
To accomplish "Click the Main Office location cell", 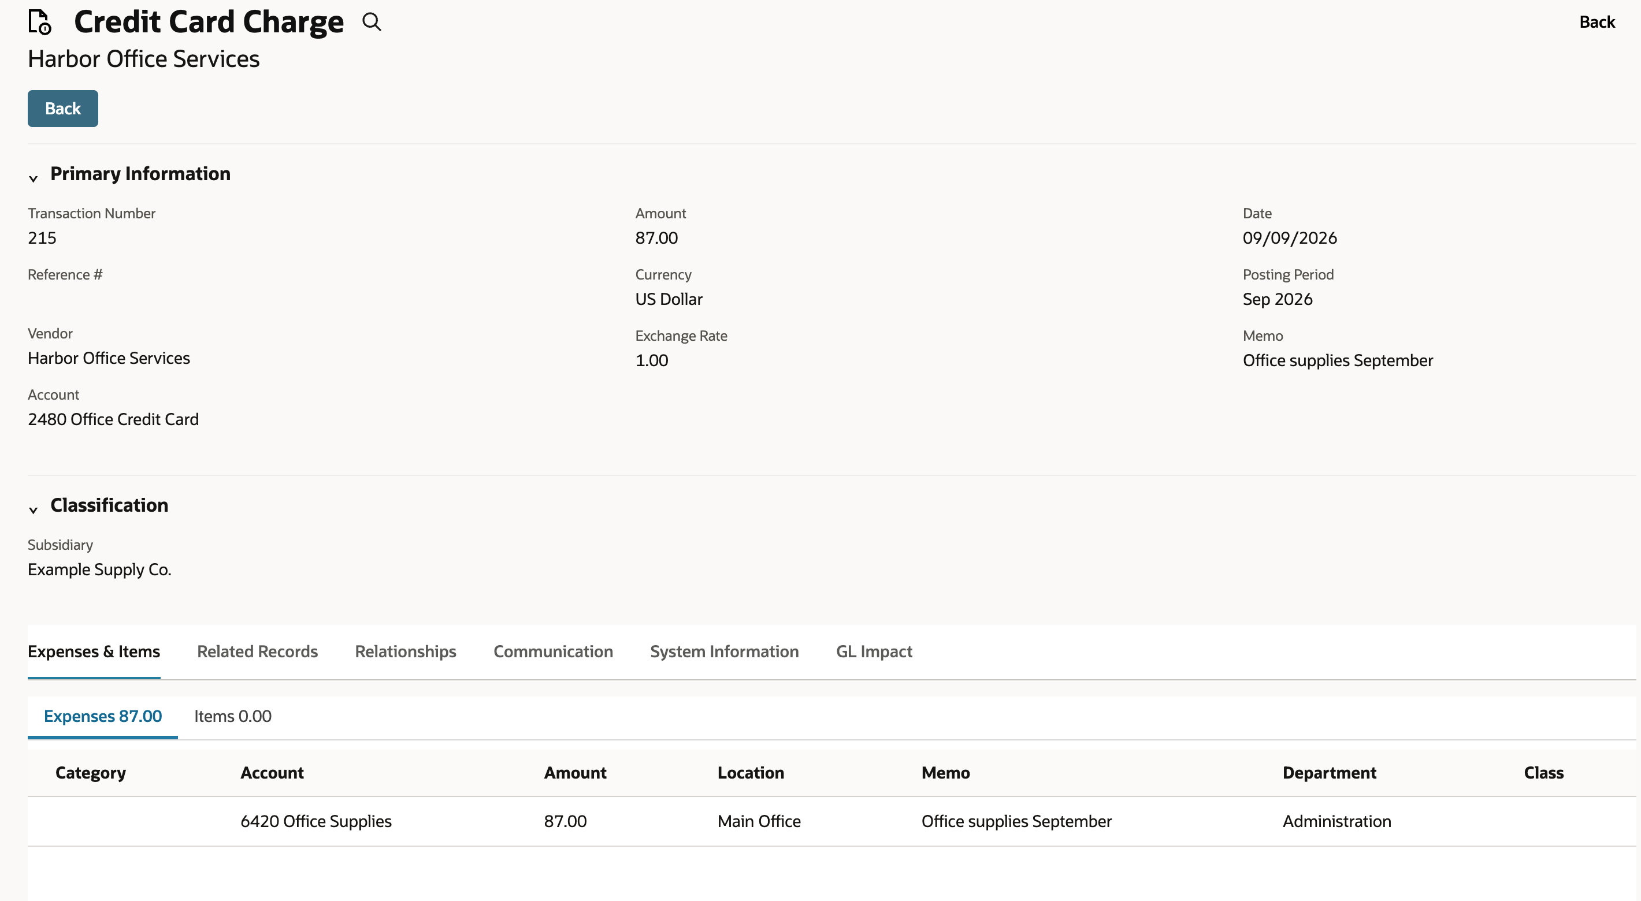I will tap(759, 821).
